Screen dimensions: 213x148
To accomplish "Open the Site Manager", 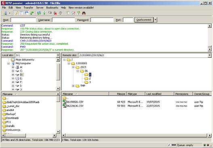I will (5, 13).
